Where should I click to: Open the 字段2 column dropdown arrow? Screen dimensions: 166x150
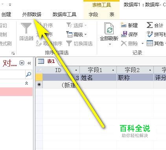point(150,70)
